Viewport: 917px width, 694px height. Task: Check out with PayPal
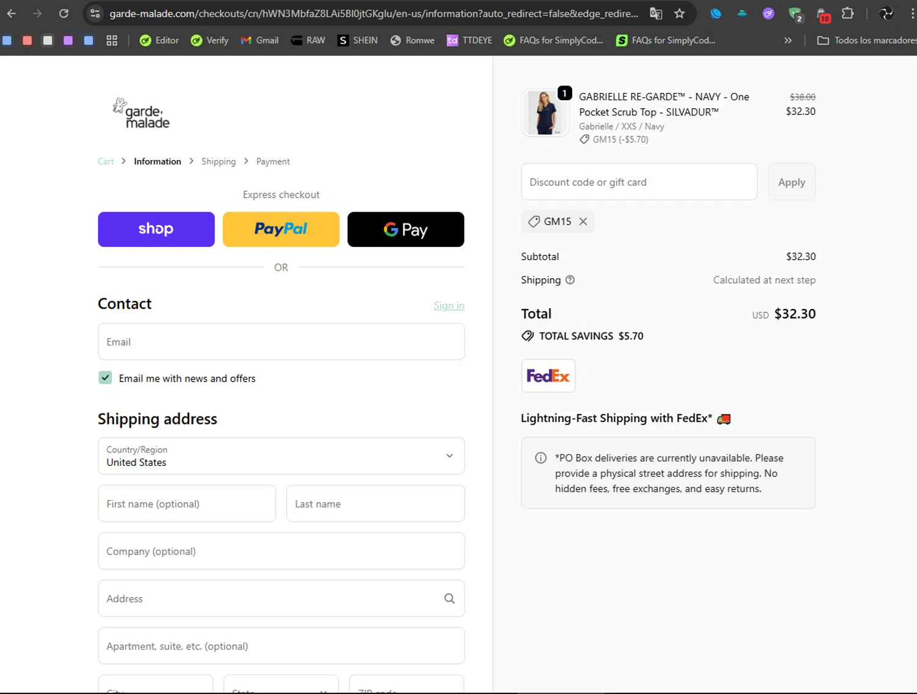pos(281,229)
